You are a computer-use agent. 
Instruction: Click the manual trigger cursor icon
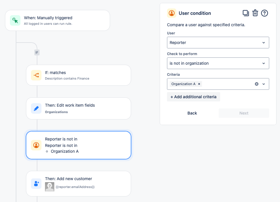15,20
